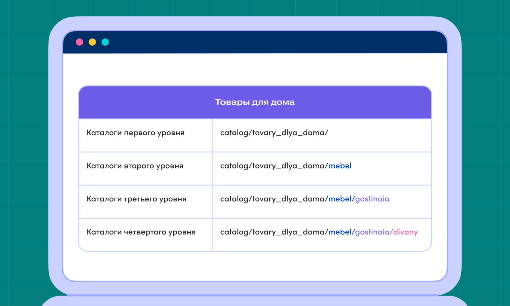510x306 pixels.
Task: Select the "Каталоги первого уровня" cell
Action: 135,133
